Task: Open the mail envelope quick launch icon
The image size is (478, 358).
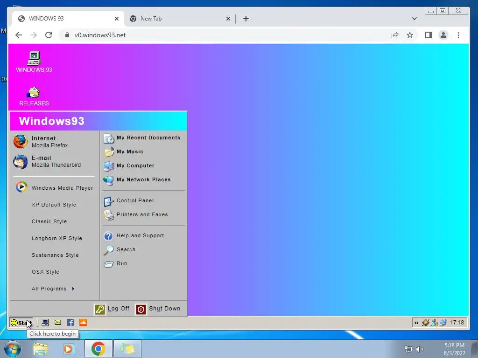Action: tap(58, 323)
